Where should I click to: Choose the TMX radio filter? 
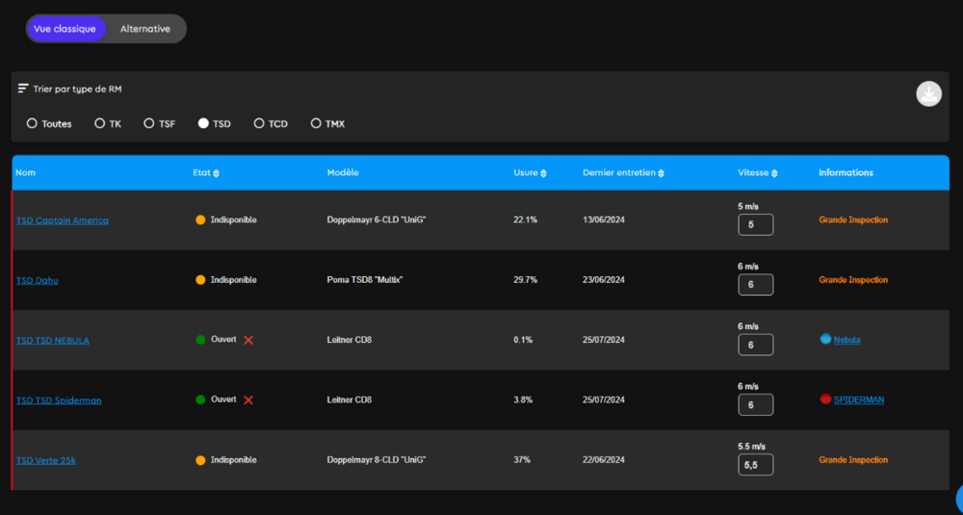tap(316, 123)
